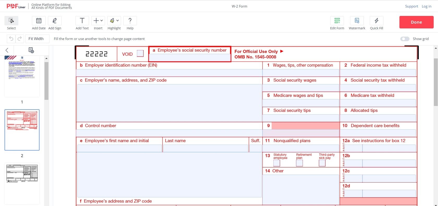Screen dimensions: 438x206
Task: Collapse the page thumbnails sidebar
Action: 7,50
